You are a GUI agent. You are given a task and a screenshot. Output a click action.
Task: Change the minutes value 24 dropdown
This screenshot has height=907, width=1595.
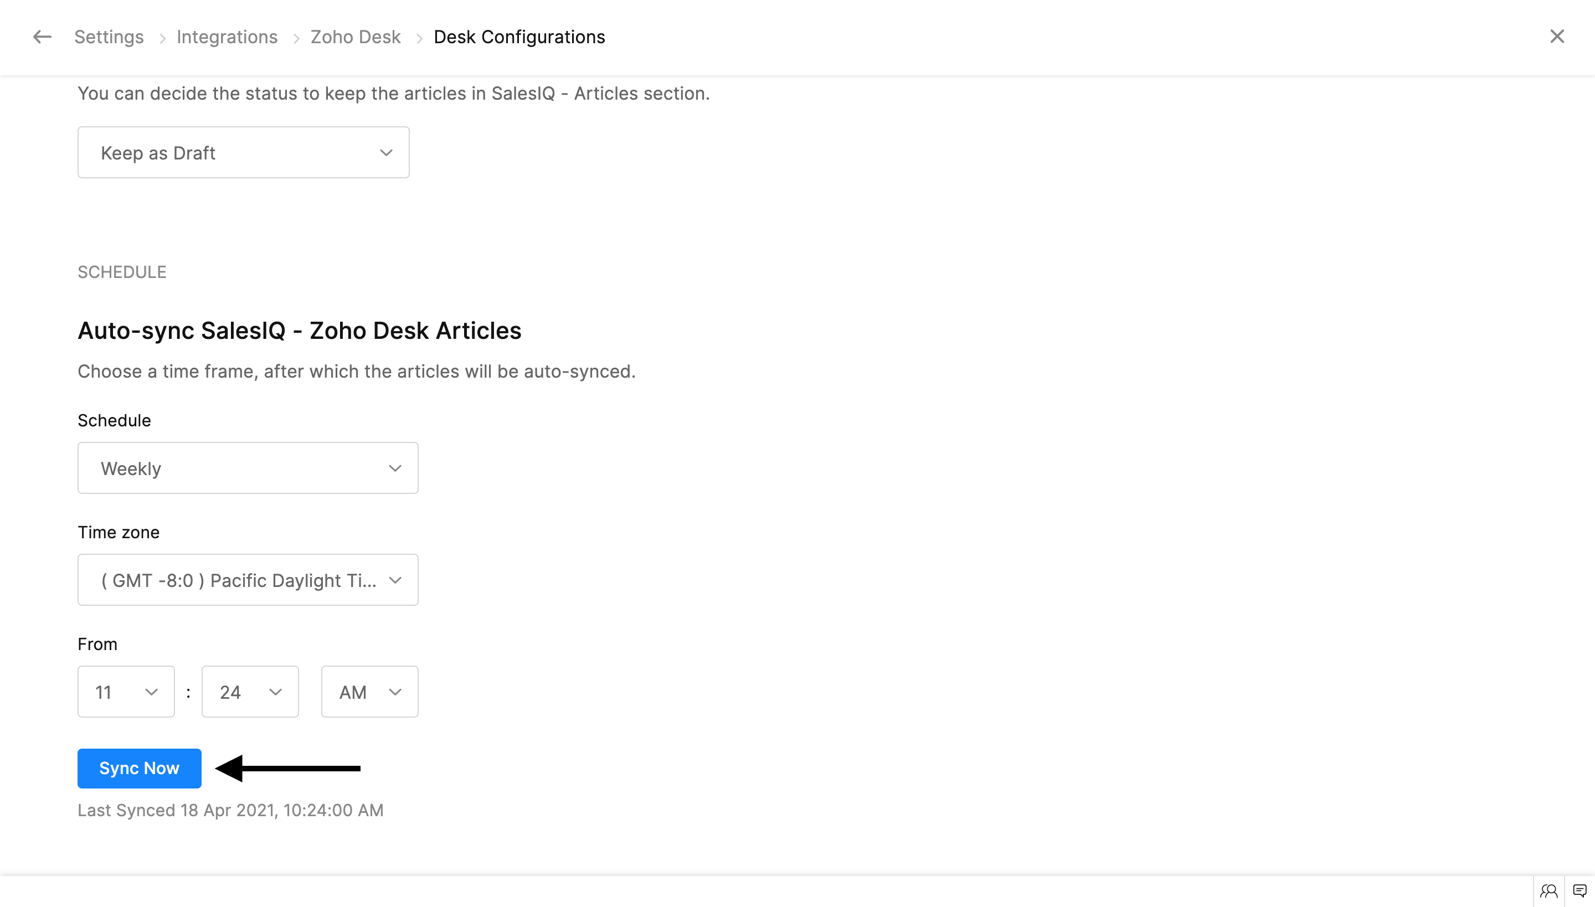[x=250, y=692]
